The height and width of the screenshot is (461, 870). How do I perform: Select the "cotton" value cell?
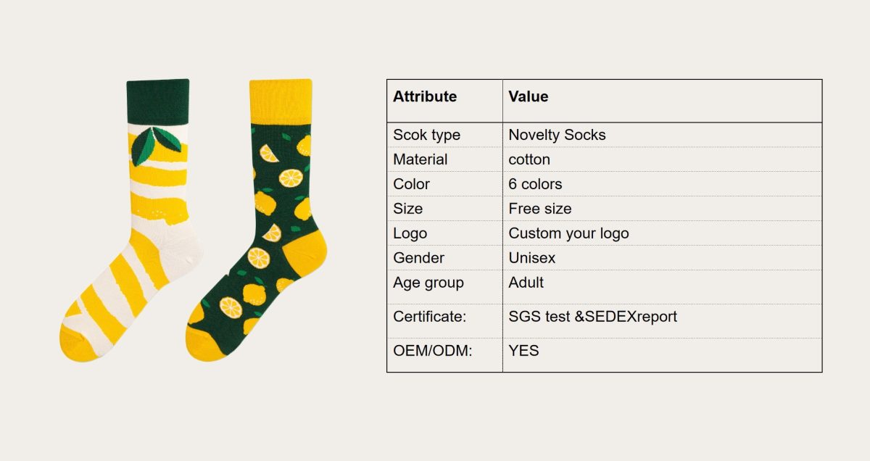[x=529, y=159]
